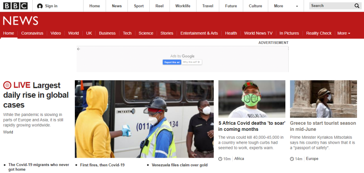Open the Venezuela files claim over gold link
The height and width of the screenshot is (173, 364).
coord(180,165)
